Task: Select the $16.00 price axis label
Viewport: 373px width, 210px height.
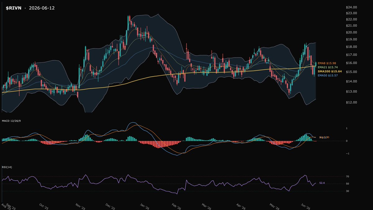Action: point(352,63)
